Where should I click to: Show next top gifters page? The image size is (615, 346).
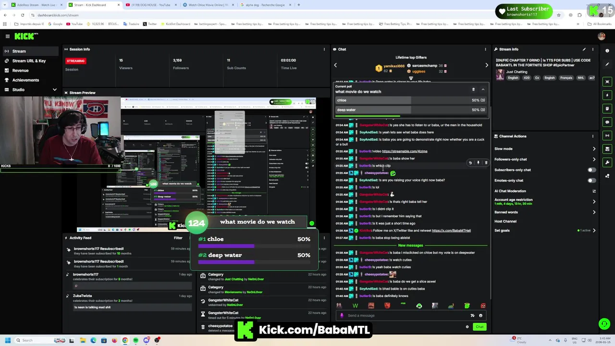click(486, 65)
